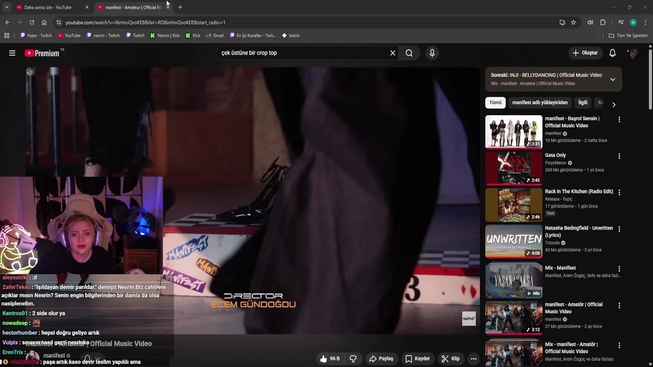This screenshot has width=653, height=367.
Task: Run the search with magnifier button
Action: [409, 53]
